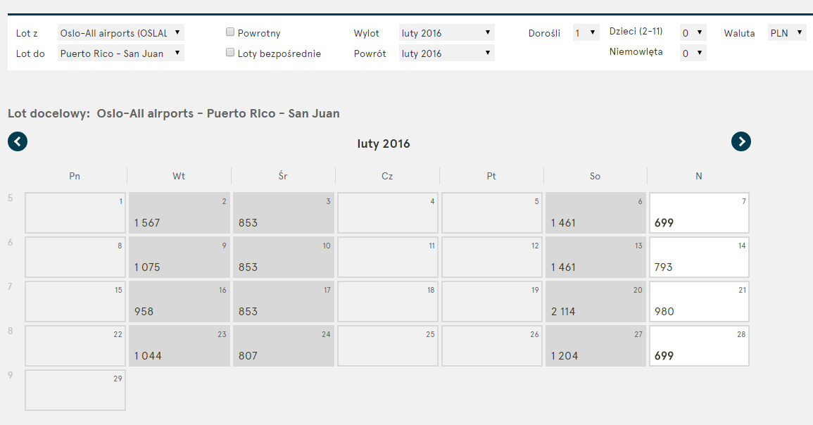Screen dimensions: 813x425
Task: Open the Lot do destination dropdown
Action: click(121, 53)
